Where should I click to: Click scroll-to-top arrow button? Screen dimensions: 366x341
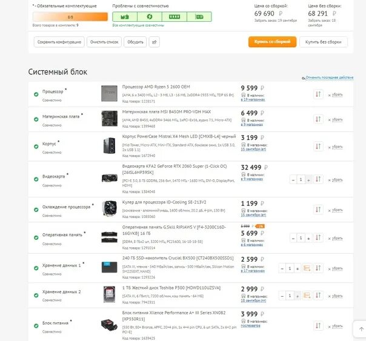tap(361, 329)
